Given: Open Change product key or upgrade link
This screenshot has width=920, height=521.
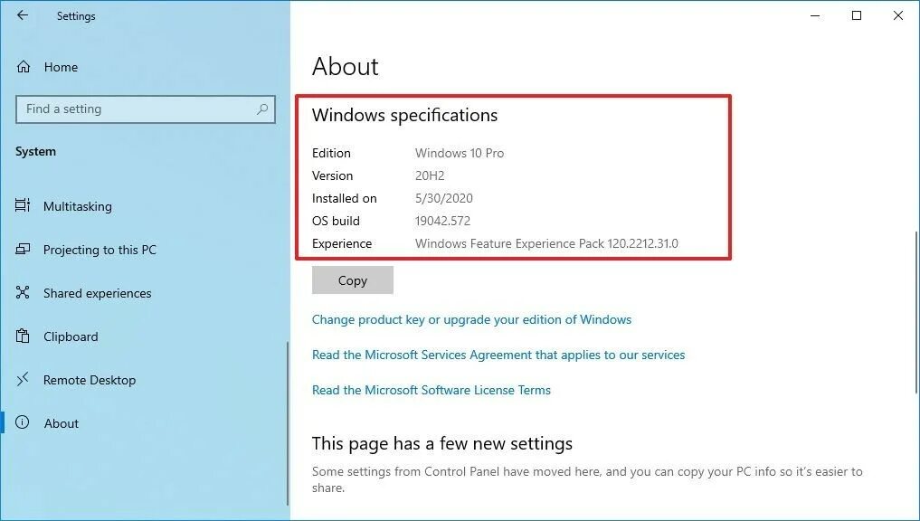Looking at the screenshot, I should [471, 320].
